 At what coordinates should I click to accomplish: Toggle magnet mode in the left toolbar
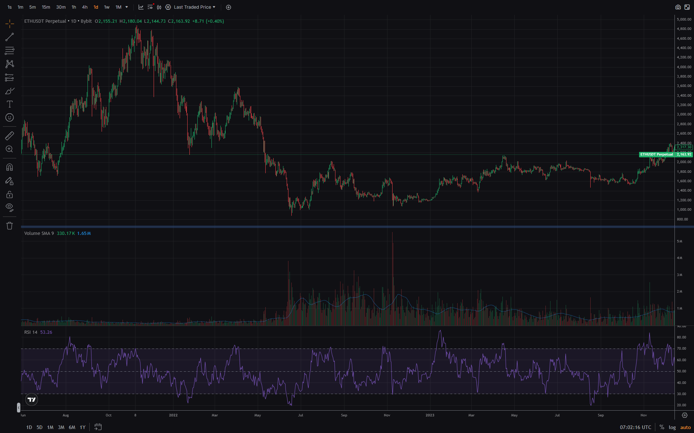coord(9,167)
